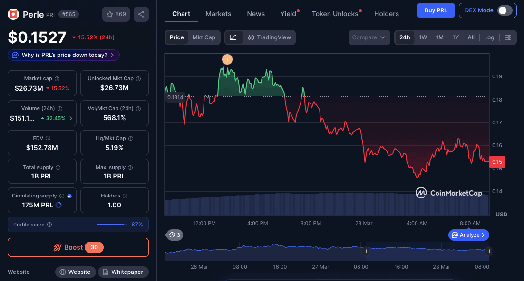This screenshot has width=524, height=281.
Task: Open chart settings via the sliders icon
Action: coord(509,37)
